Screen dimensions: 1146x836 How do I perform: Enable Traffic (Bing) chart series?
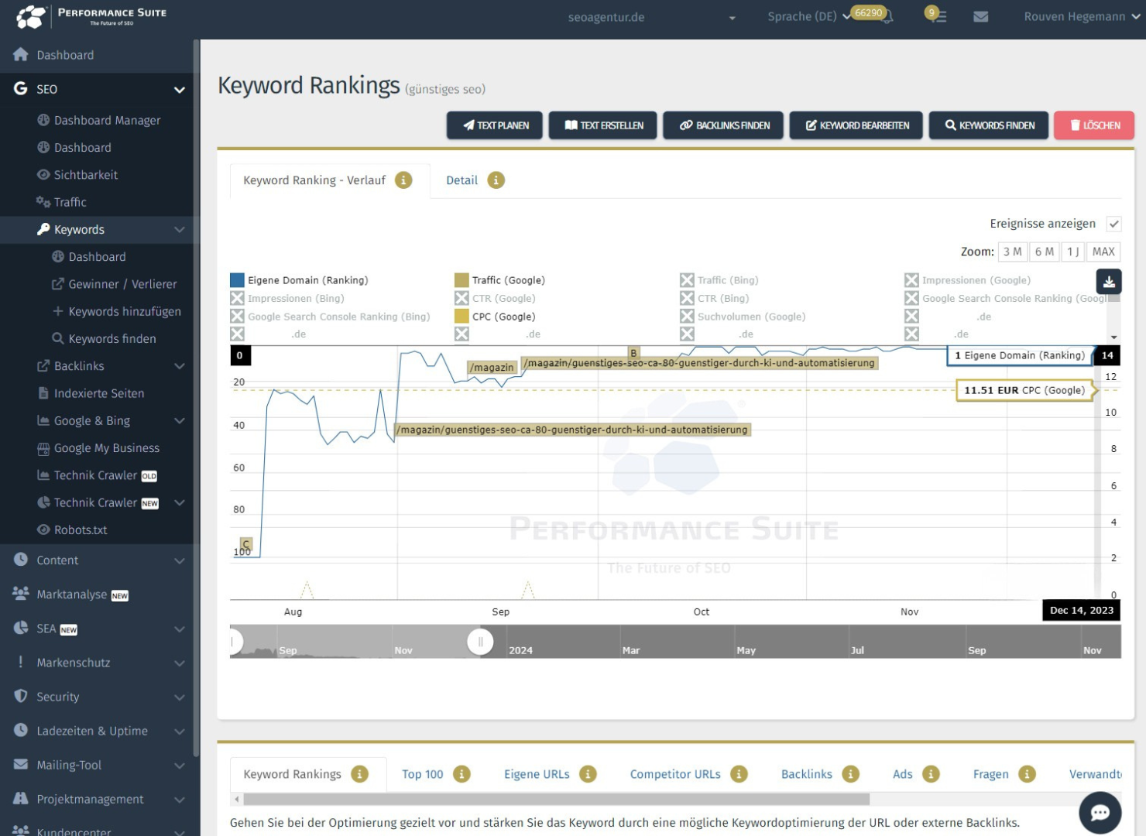click(687, 280)
